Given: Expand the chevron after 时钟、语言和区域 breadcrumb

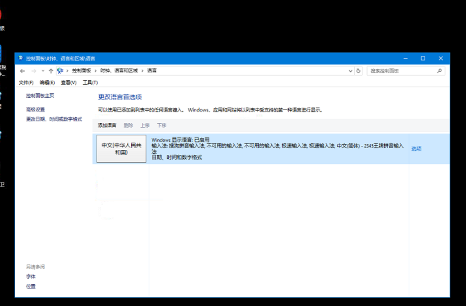Looking at the screenshot, I should [x=143, y=71].
